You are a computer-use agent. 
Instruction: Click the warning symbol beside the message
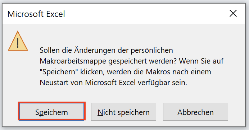[x=18, y=41]
